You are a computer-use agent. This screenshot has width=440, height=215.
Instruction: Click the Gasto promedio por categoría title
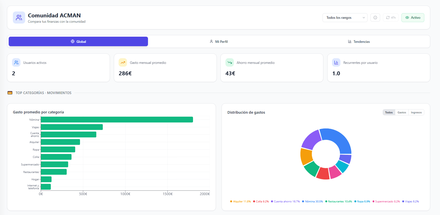pyautogui.click(x=38, y=112)
